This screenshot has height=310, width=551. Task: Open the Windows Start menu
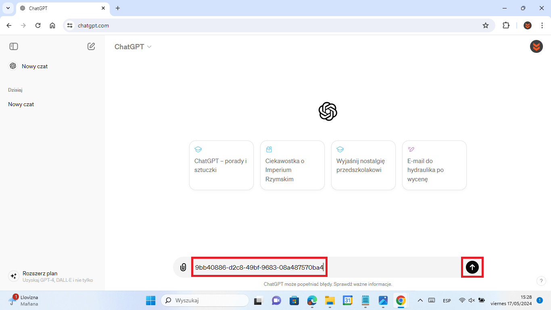point(150,300)
